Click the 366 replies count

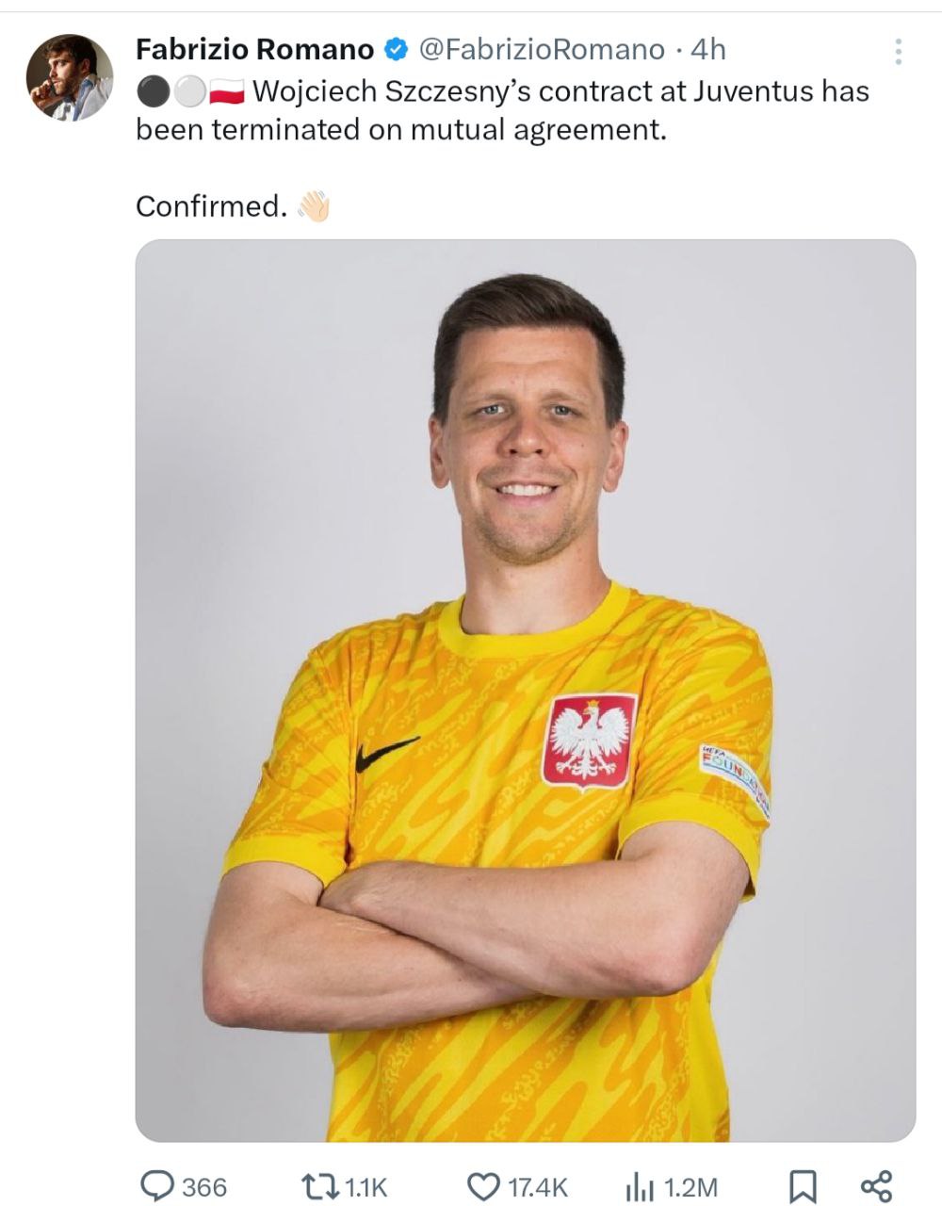tap(204, 1187)
